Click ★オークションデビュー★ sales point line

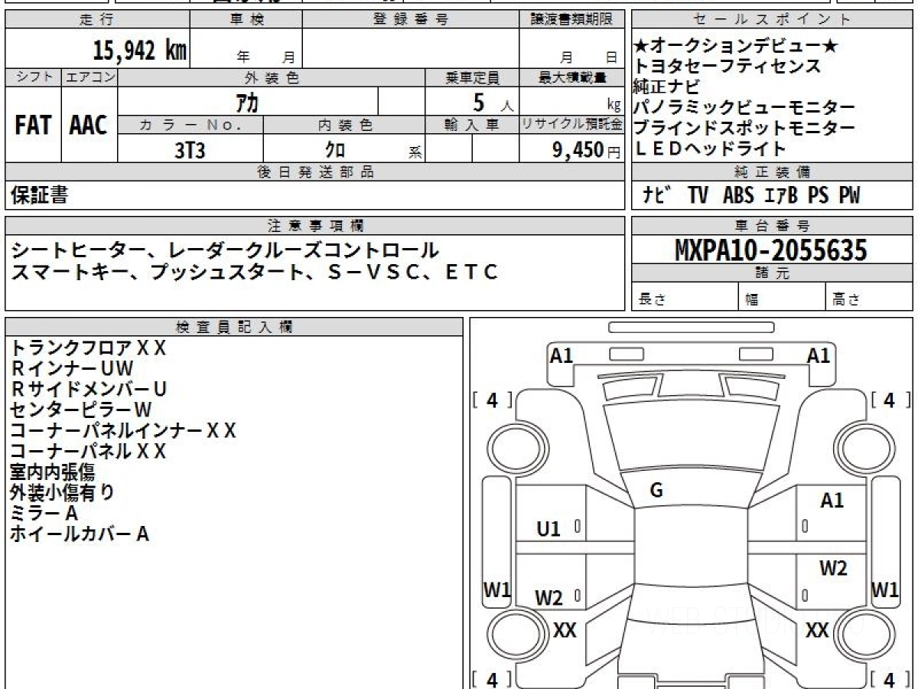click(737, 47)
